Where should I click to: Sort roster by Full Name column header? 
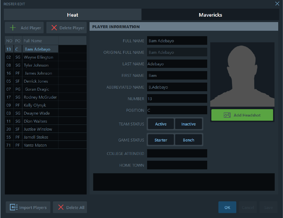point(33,41)
